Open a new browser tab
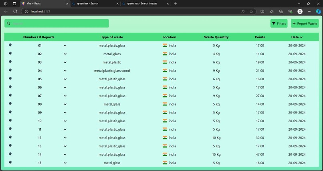The width and height of the screenshot is (323, 171). click(x=175, y=4)
